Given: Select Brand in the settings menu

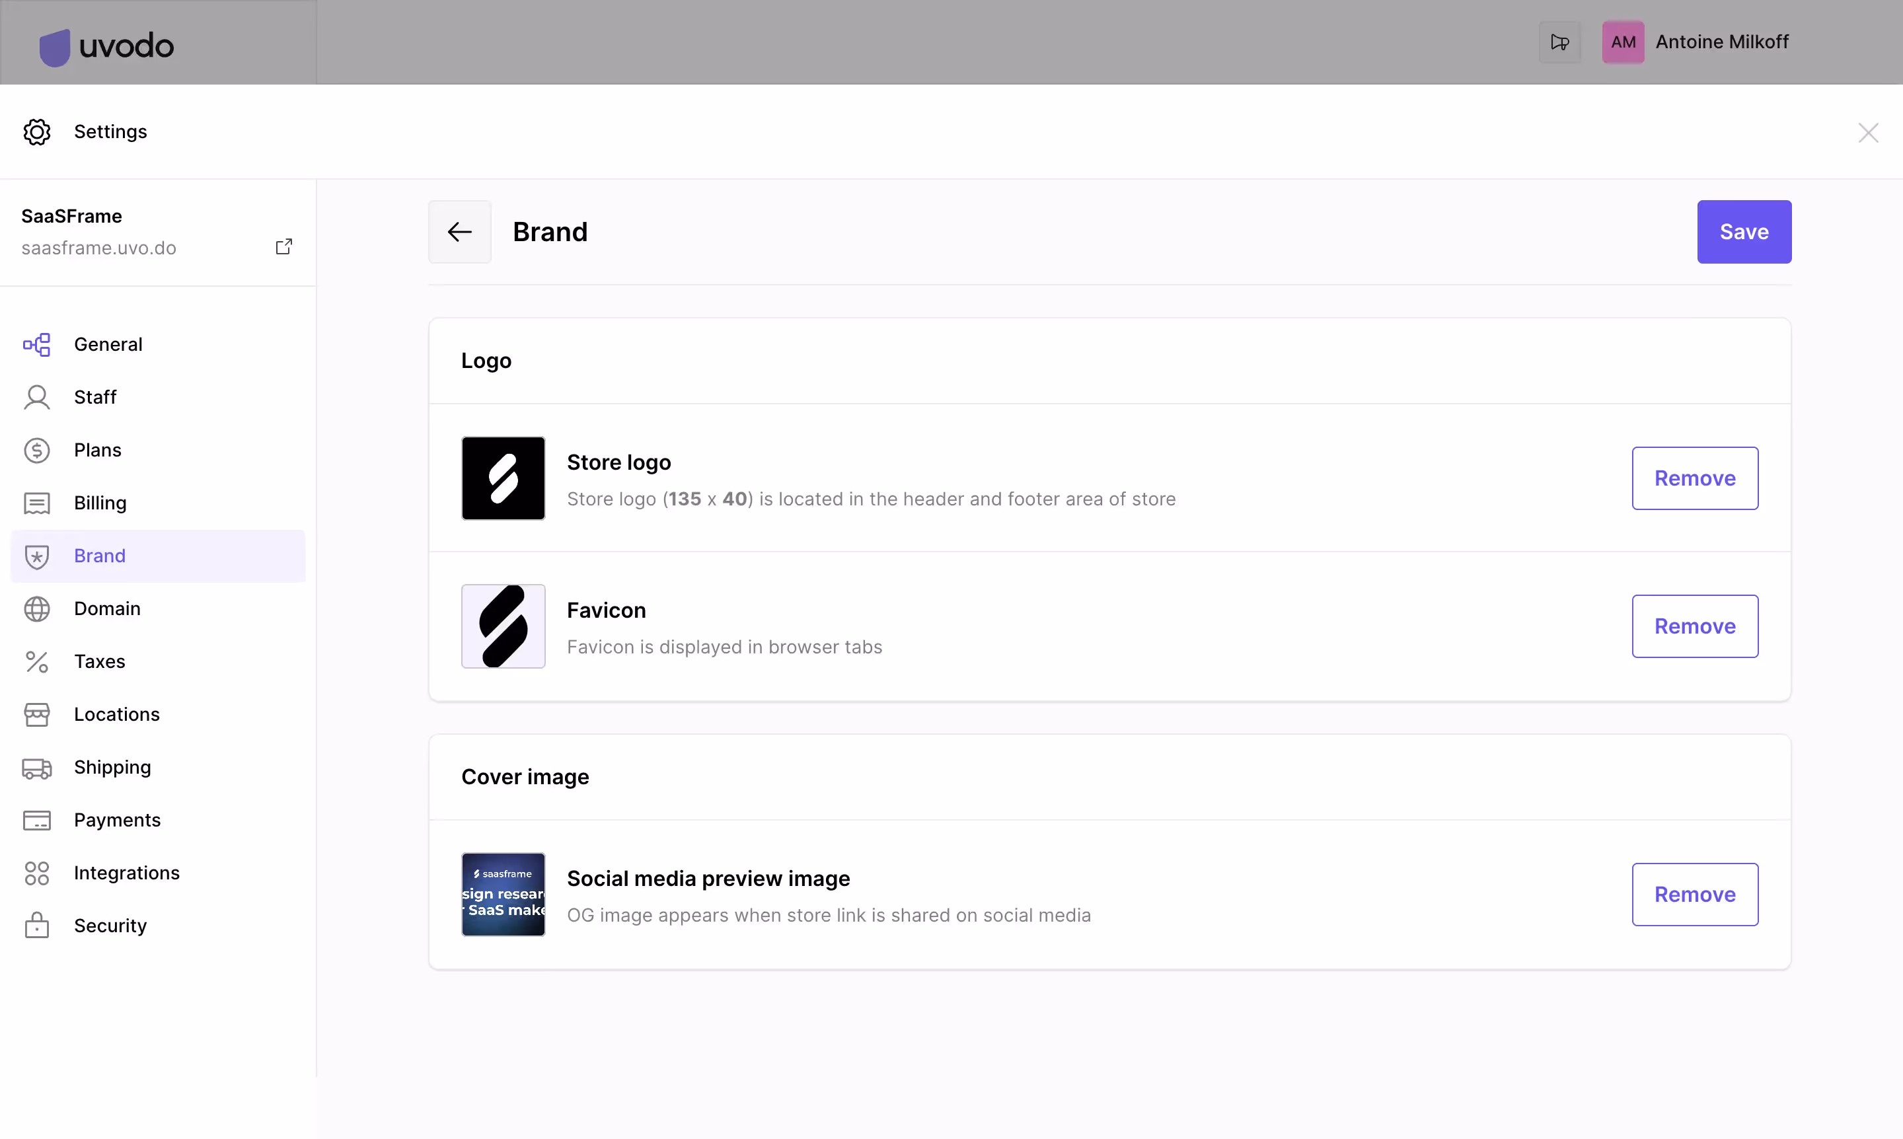Looking at the screenshot, I should [x=100, y=556].
